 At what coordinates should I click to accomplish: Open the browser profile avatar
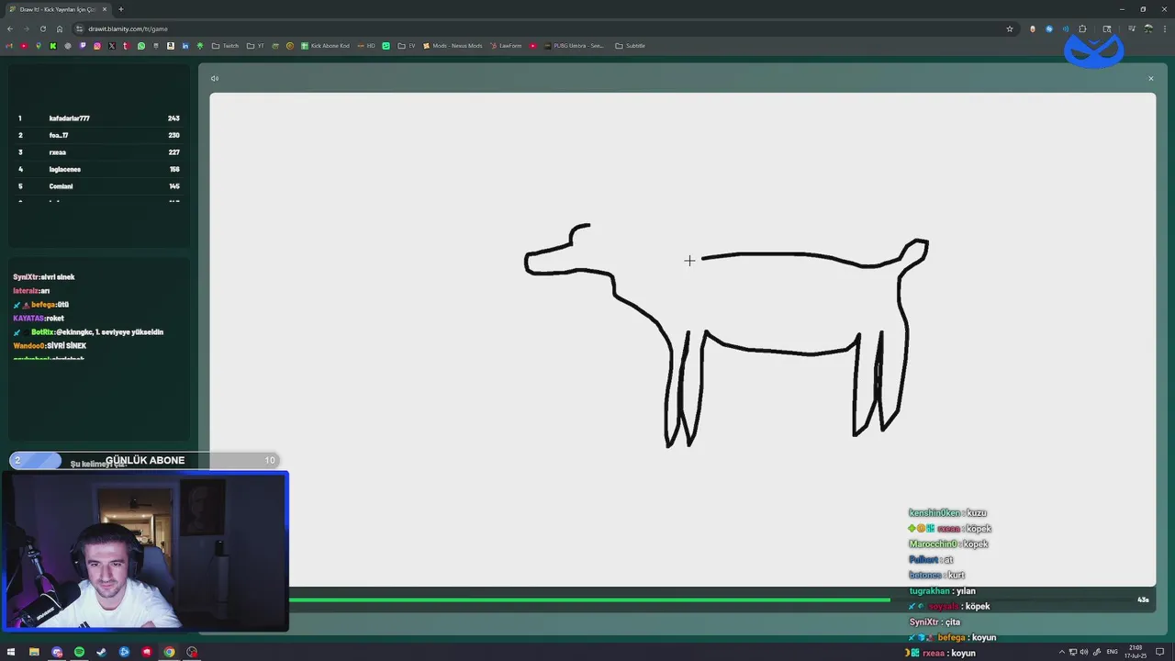click(1147, 28)
